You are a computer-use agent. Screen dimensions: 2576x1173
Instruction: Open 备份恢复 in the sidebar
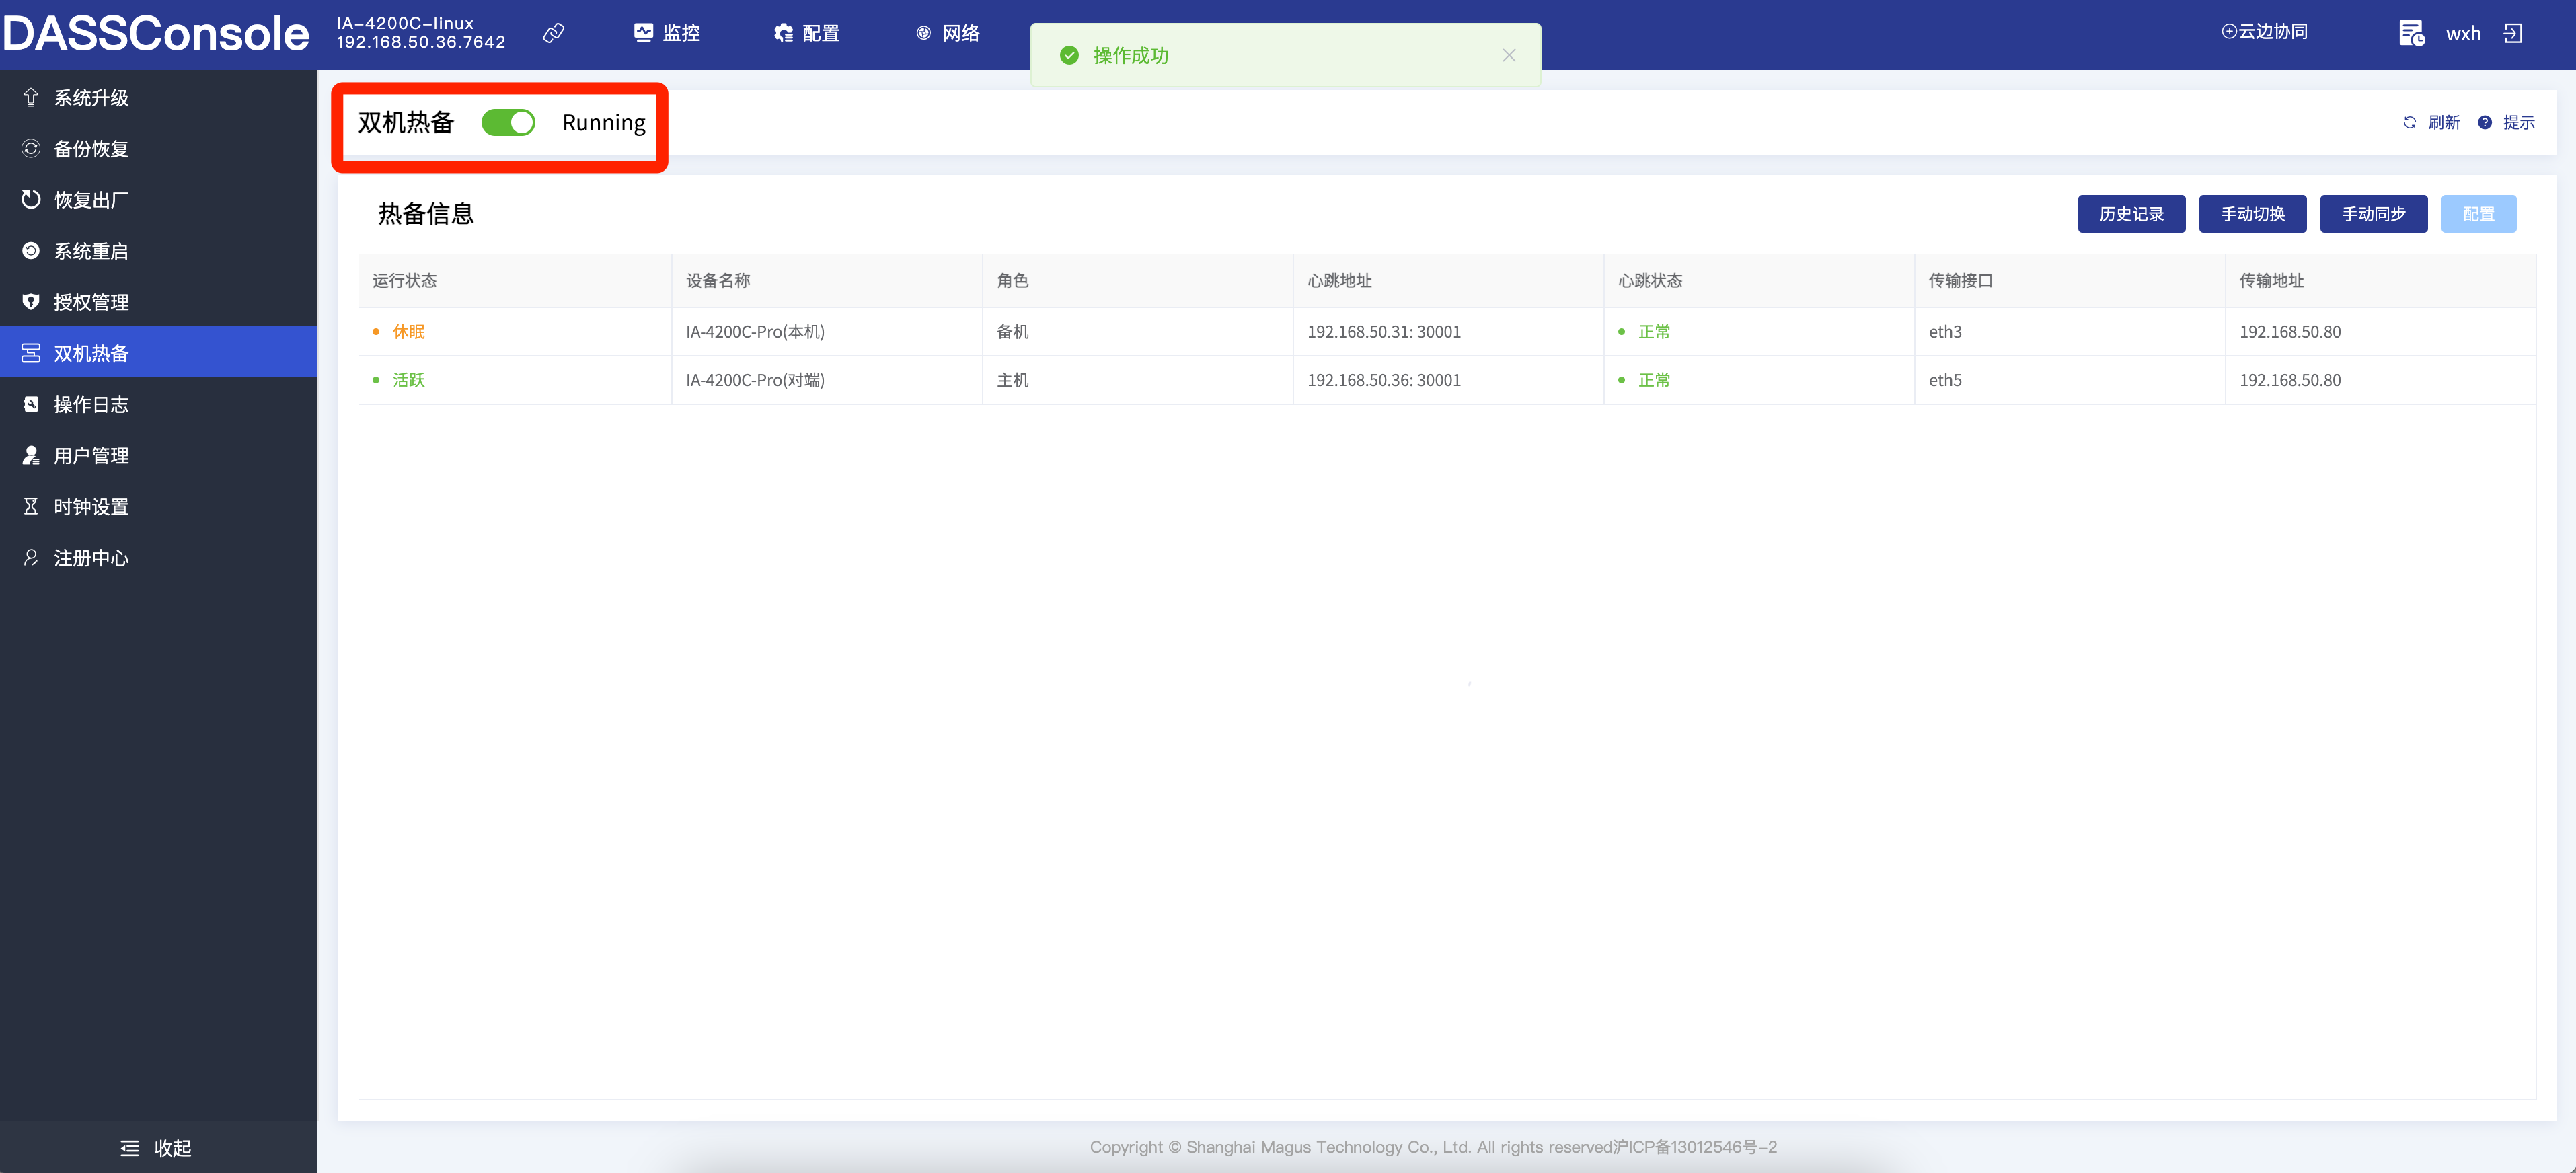[x=158, y=148]
